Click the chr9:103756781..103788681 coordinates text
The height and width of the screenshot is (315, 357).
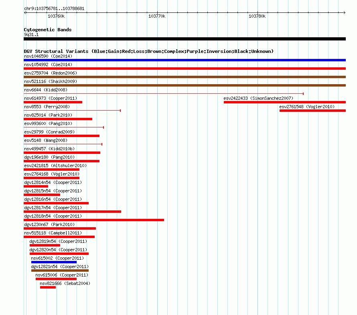pyautogui.click(x=54, y=9)
